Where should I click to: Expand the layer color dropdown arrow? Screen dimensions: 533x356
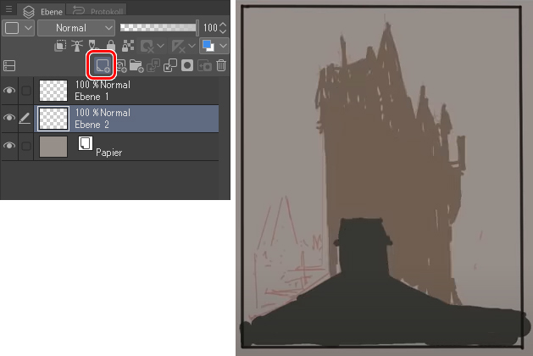(x=224, y=47)
